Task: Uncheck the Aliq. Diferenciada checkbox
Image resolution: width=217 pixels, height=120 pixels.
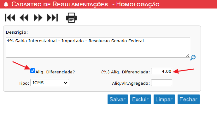Action: point(32,71)
